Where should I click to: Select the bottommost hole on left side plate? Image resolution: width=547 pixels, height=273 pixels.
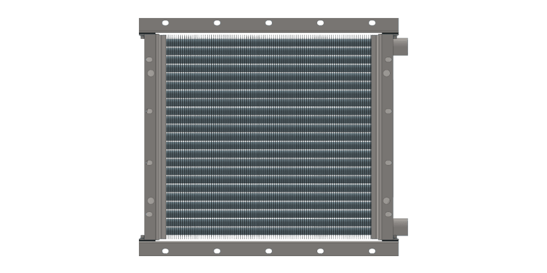[150, 214]
